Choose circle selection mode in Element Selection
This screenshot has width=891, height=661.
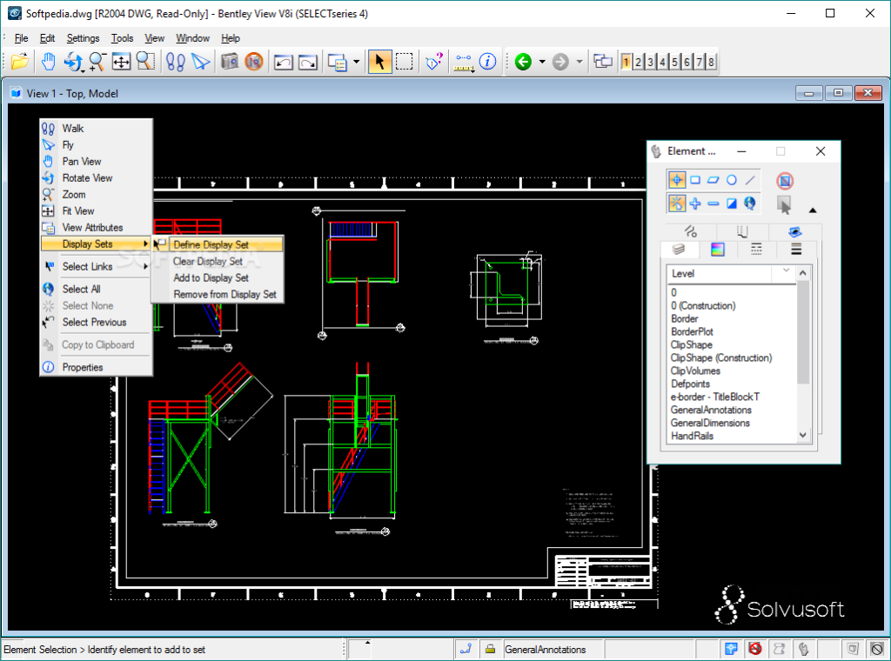[x=731, y=178]
